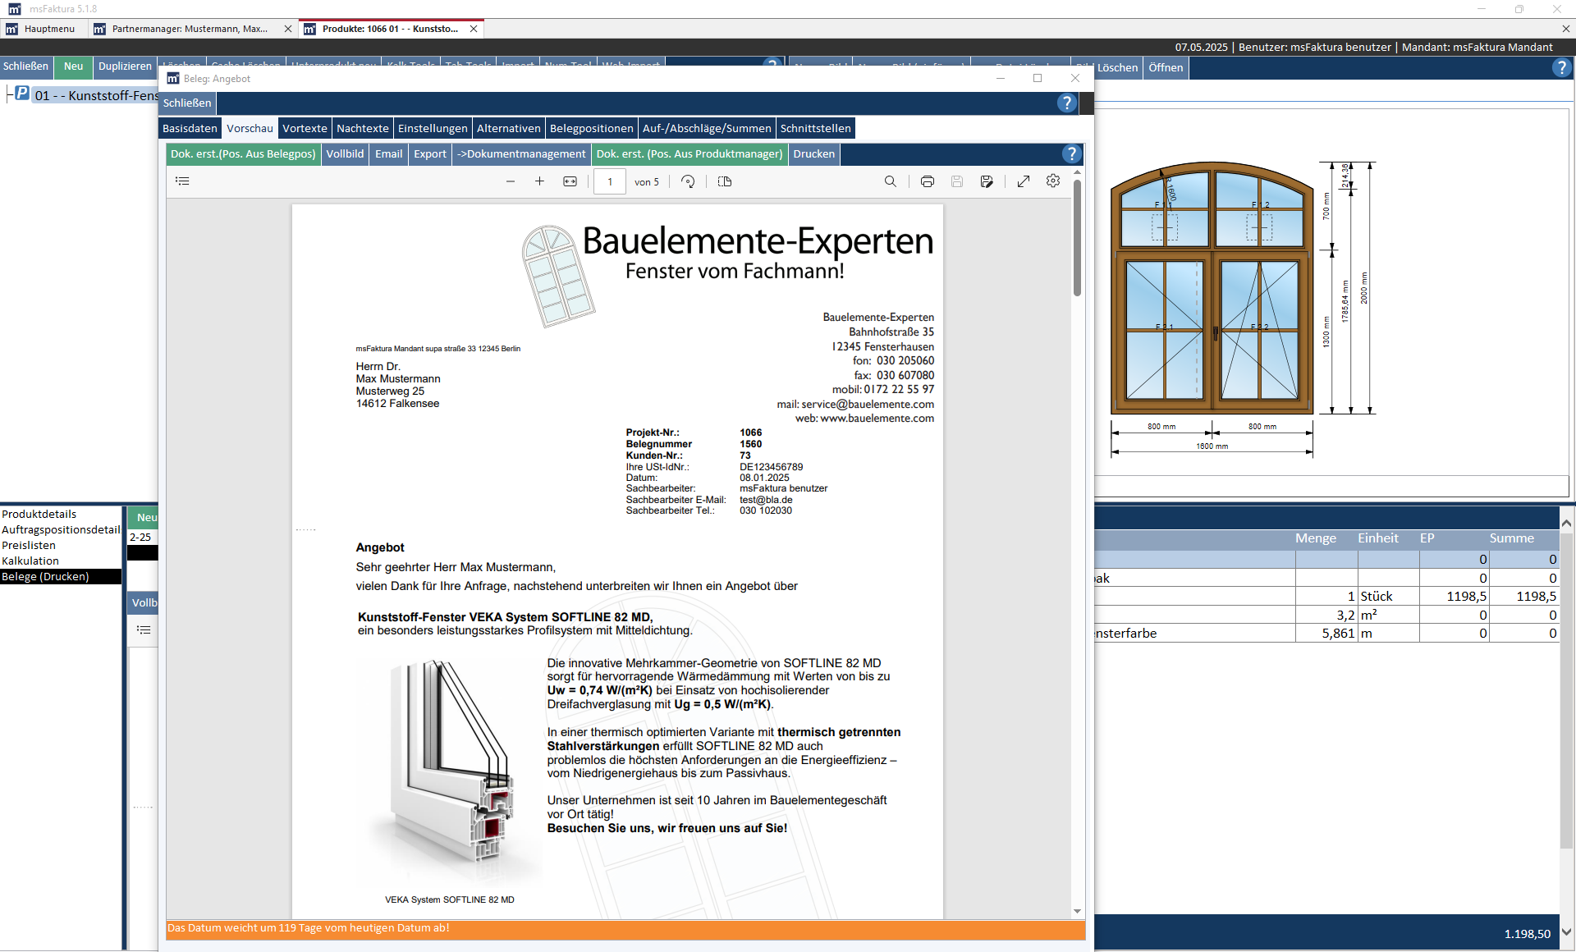This screenshot has height=952, width=1576.
Task: Click the window drawing thumbnail
Action: (1242, 309)
